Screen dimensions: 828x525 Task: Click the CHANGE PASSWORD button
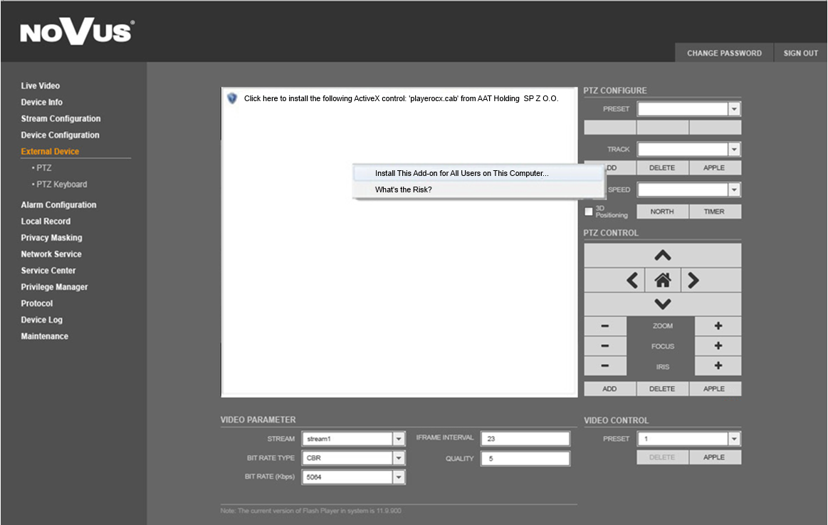click(724, 53)
